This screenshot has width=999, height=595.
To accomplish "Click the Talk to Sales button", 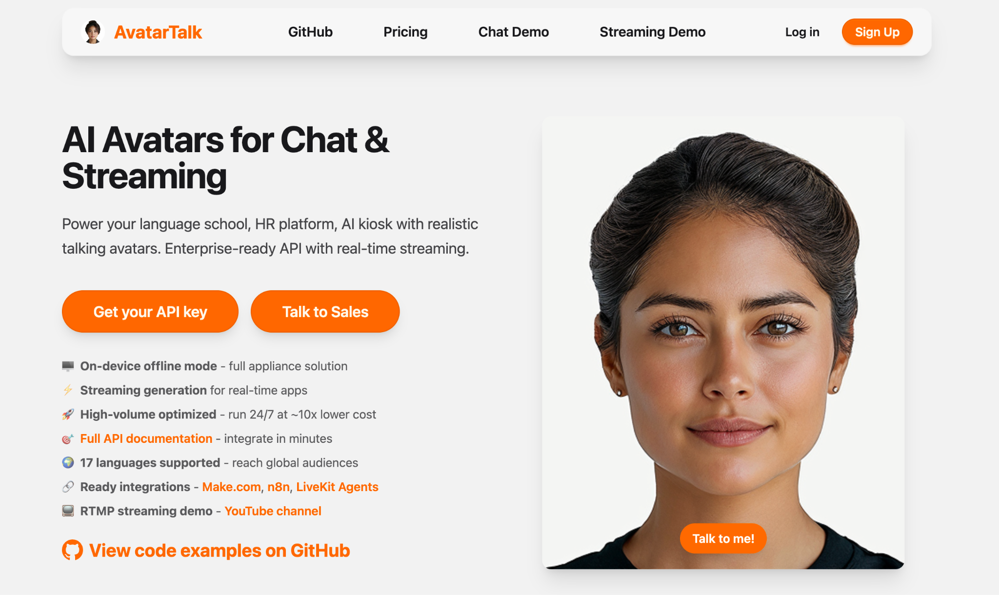I will (325, 312).
